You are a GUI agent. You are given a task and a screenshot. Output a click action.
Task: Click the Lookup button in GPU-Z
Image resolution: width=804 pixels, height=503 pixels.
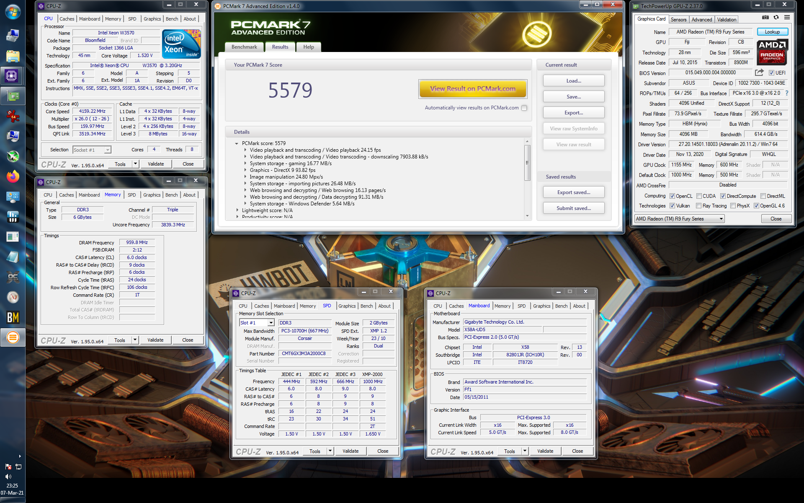pyautogui.click(x=772, y=32)
